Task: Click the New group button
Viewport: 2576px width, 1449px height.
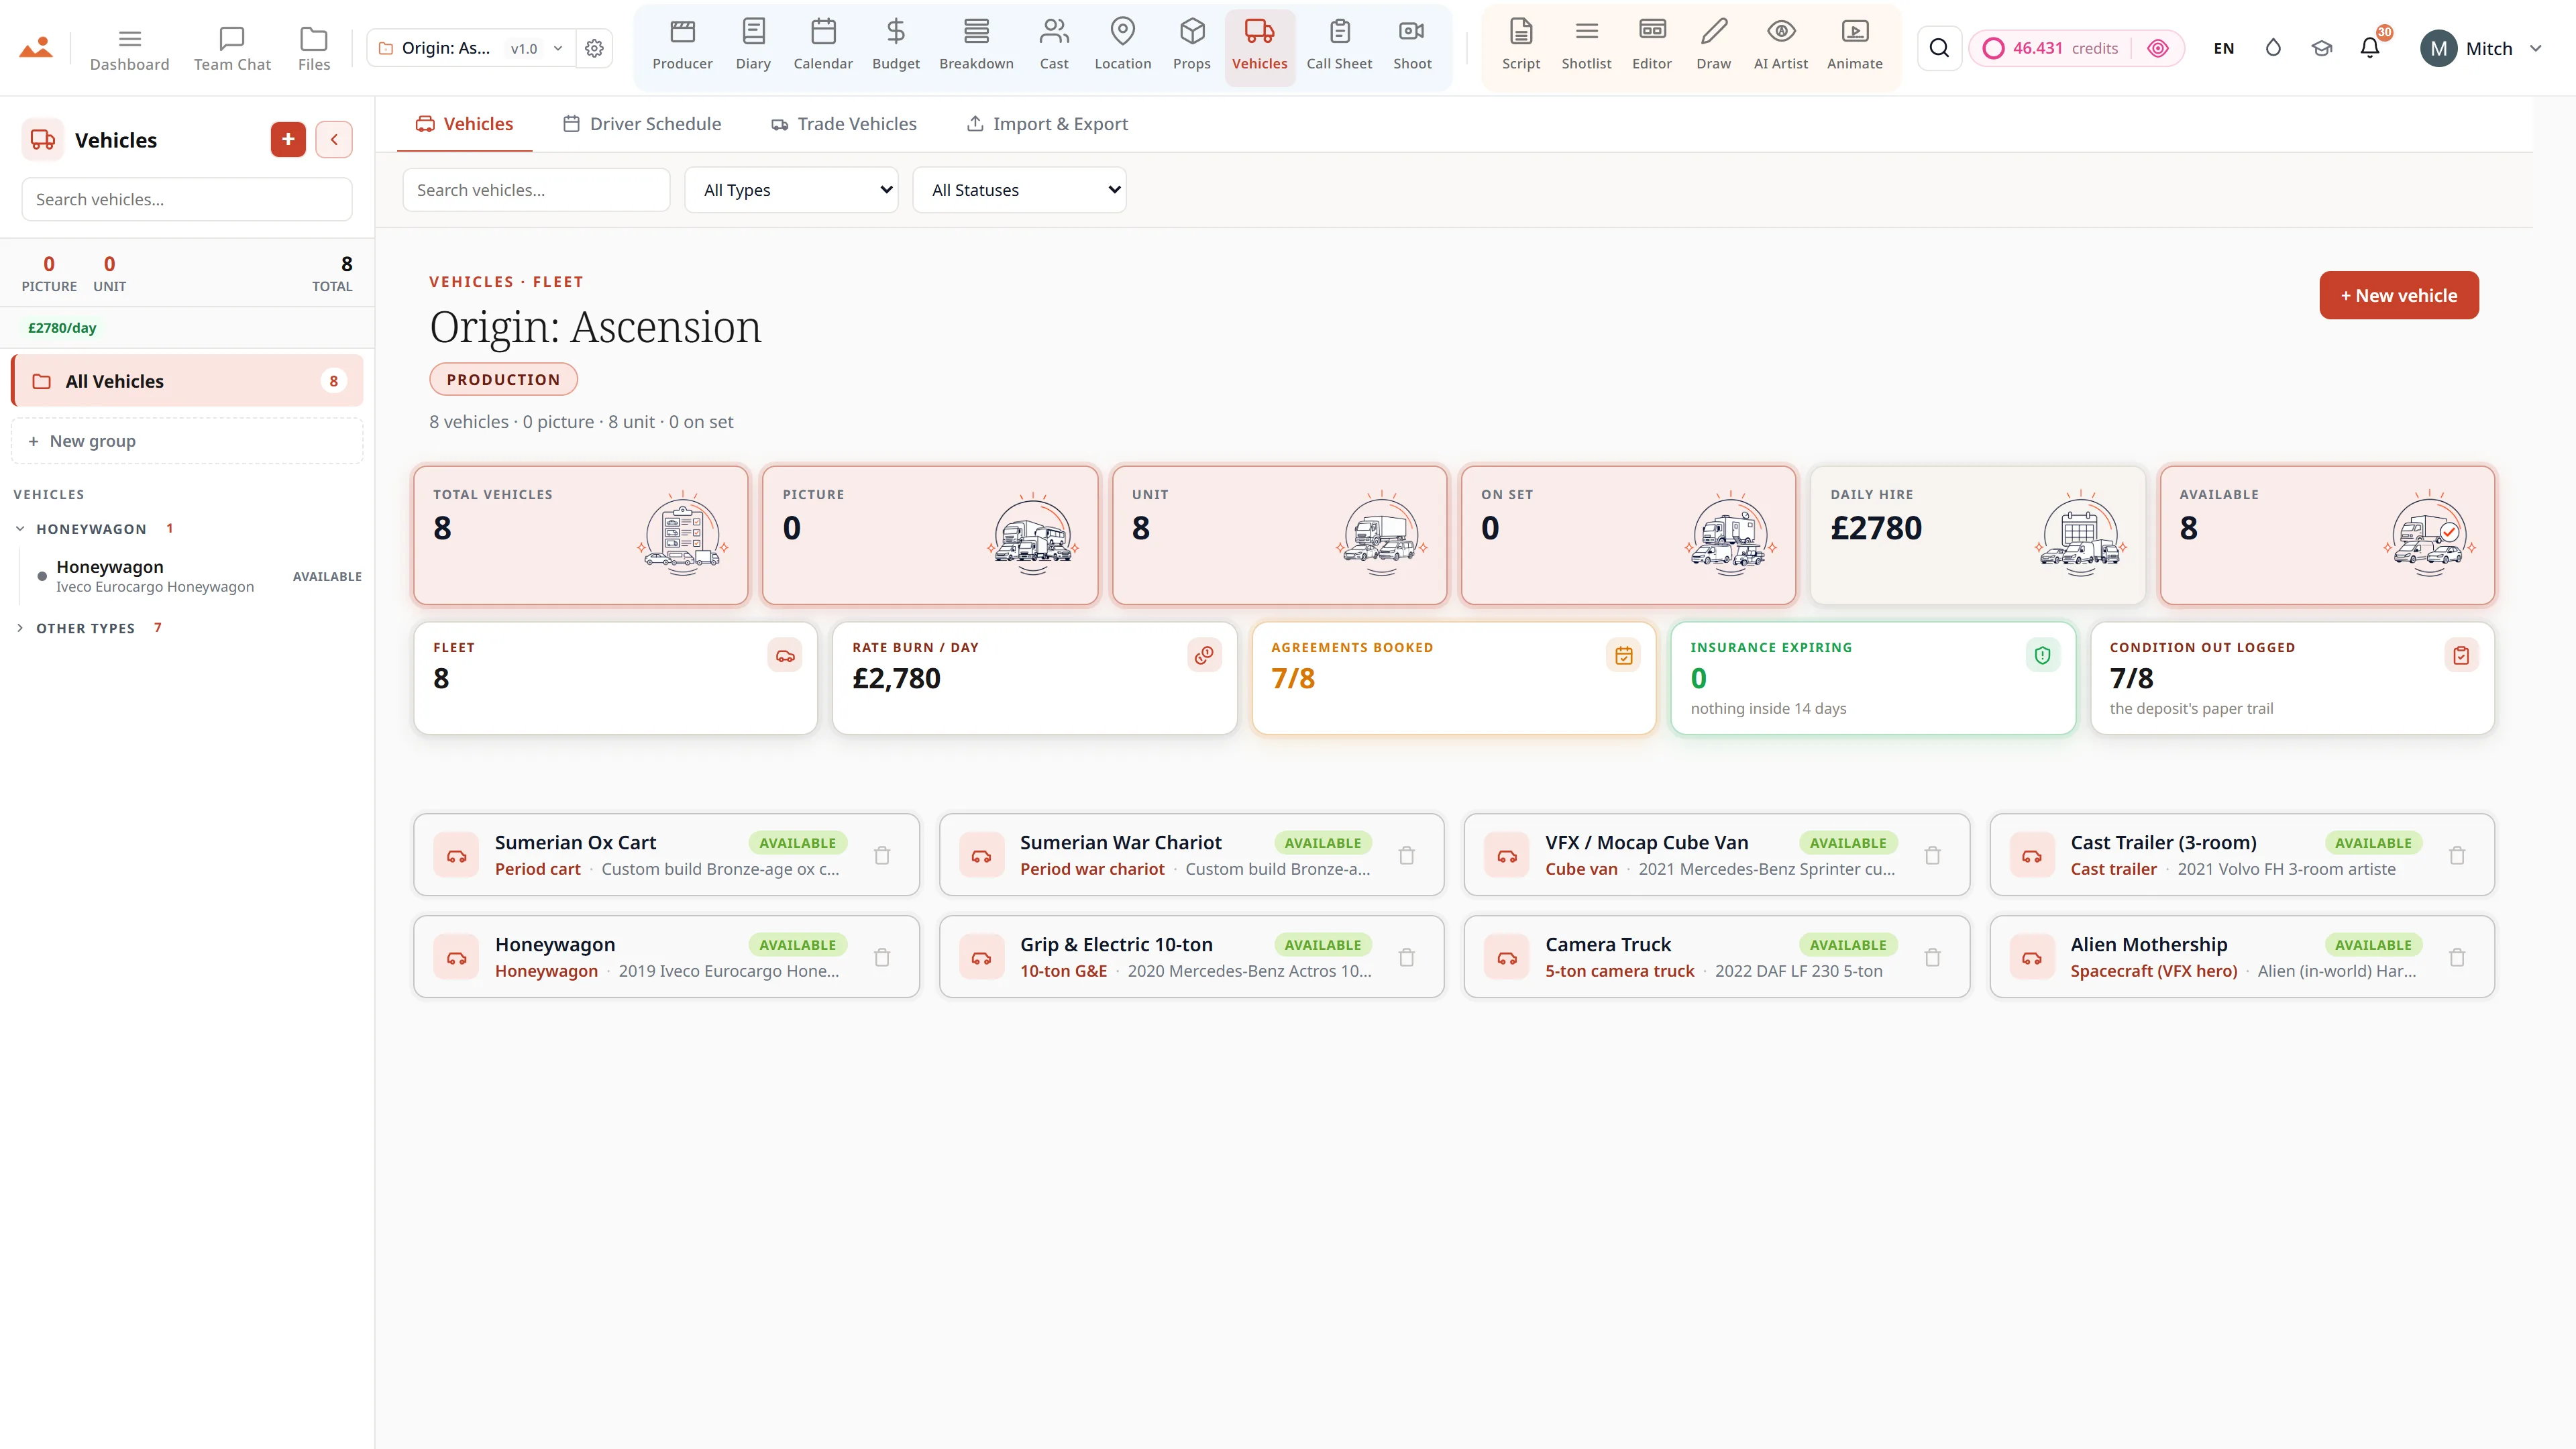Action: tap(187, 441)
